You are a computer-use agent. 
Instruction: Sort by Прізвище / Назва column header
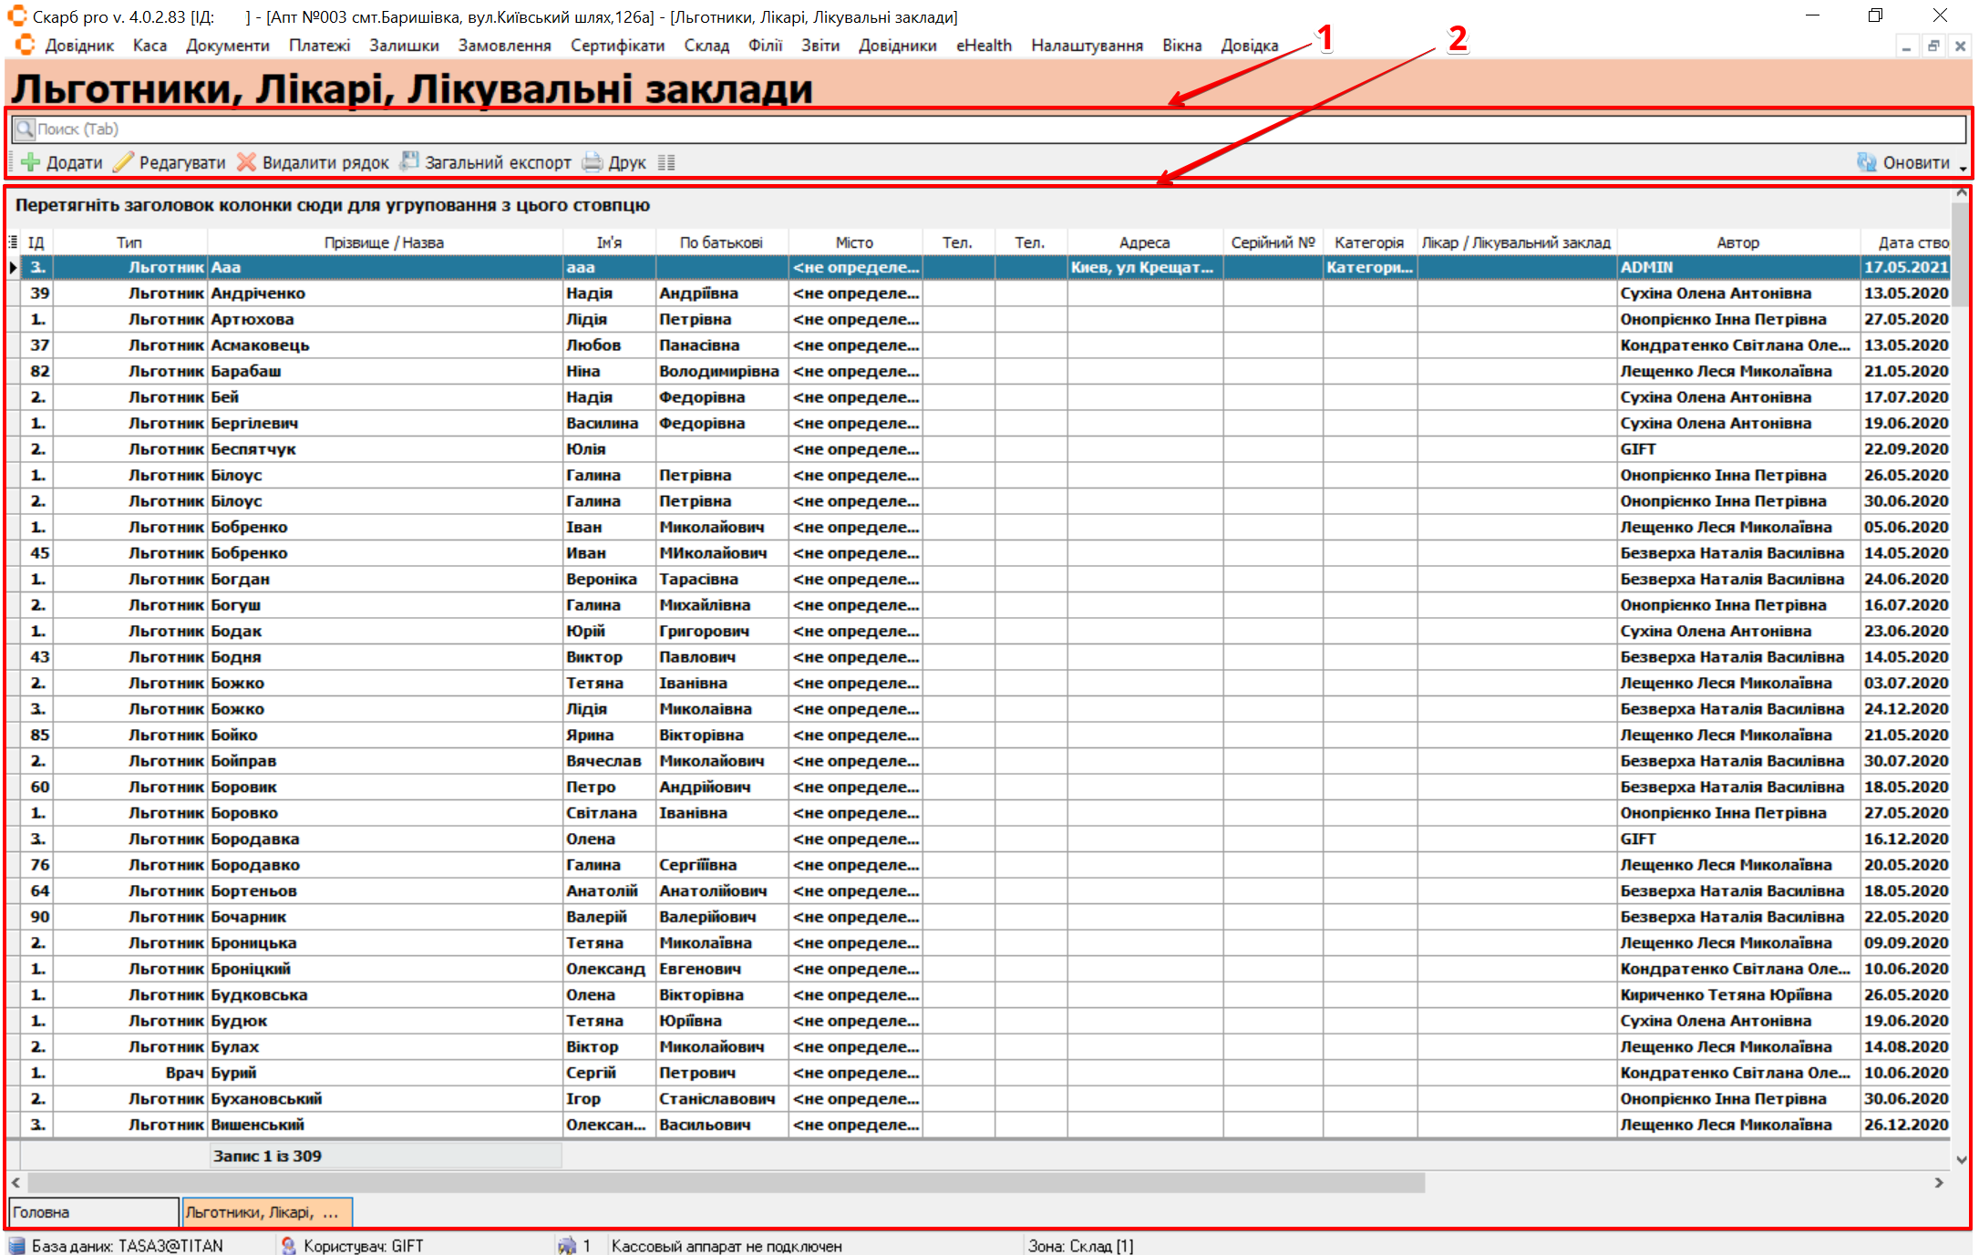pyautogui.click(x=383, y=242)
